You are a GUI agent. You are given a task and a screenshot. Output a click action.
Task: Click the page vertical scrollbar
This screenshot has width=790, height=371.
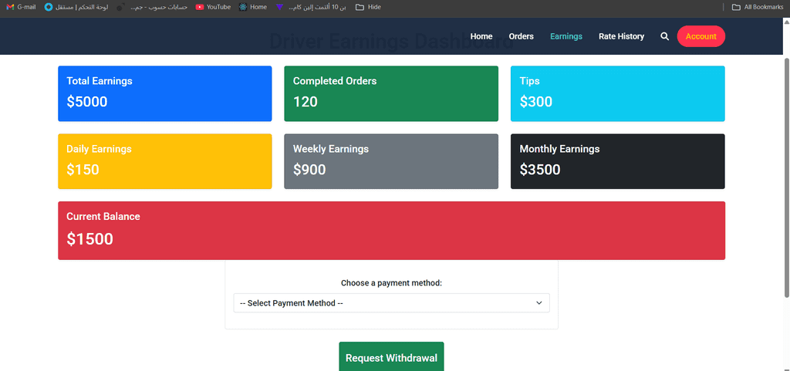(x=786, y=176)
